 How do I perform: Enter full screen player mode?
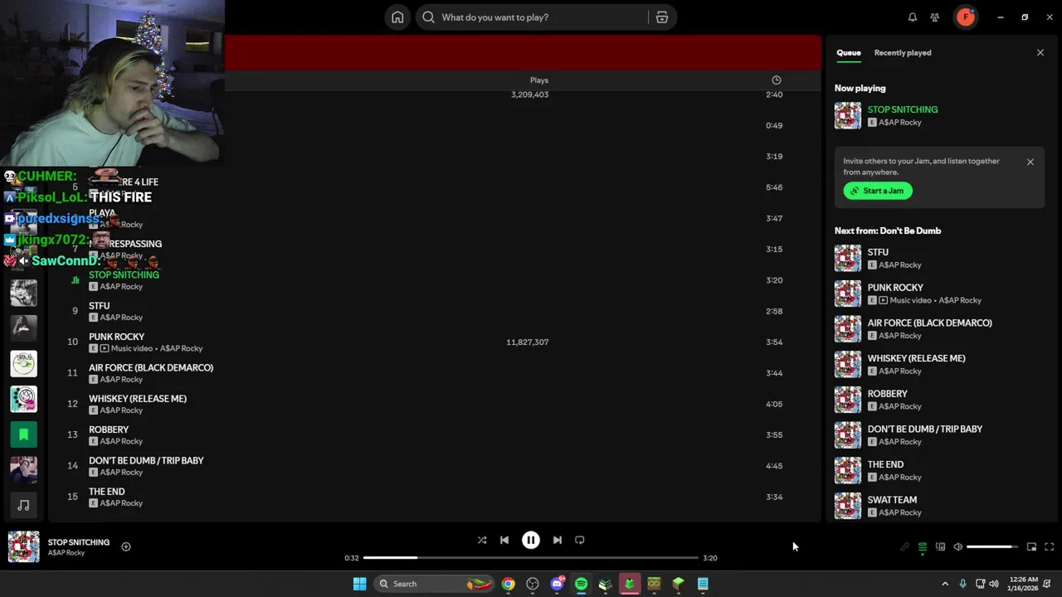tap(1050, 547)
